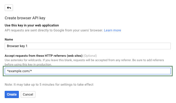
Task: Click the 'Be sure to add referrers' text
Action: 148,60
